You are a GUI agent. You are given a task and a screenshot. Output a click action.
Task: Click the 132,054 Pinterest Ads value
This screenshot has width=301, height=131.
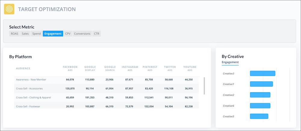(149, 106)
